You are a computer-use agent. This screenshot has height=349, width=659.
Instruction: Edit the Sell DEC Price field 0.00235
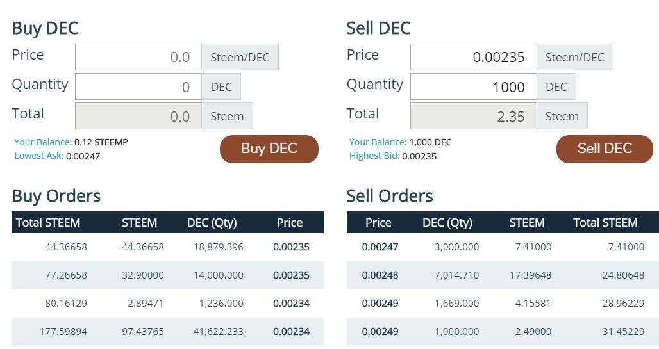[473, 57]
